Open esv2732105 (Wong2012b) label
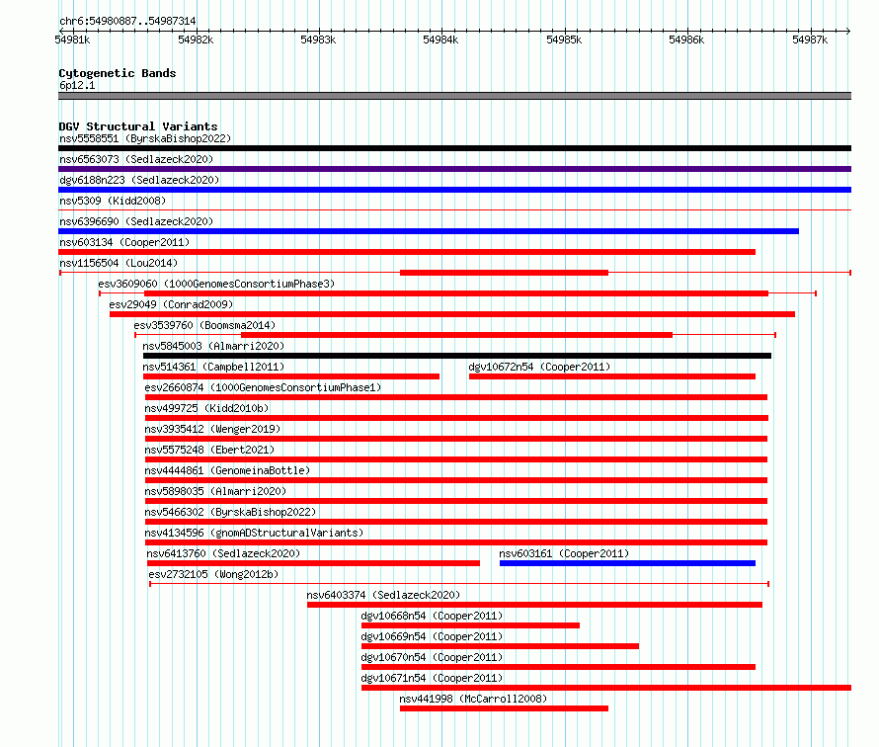Viewport: 879px width, 747px height. tap(213, 574)
